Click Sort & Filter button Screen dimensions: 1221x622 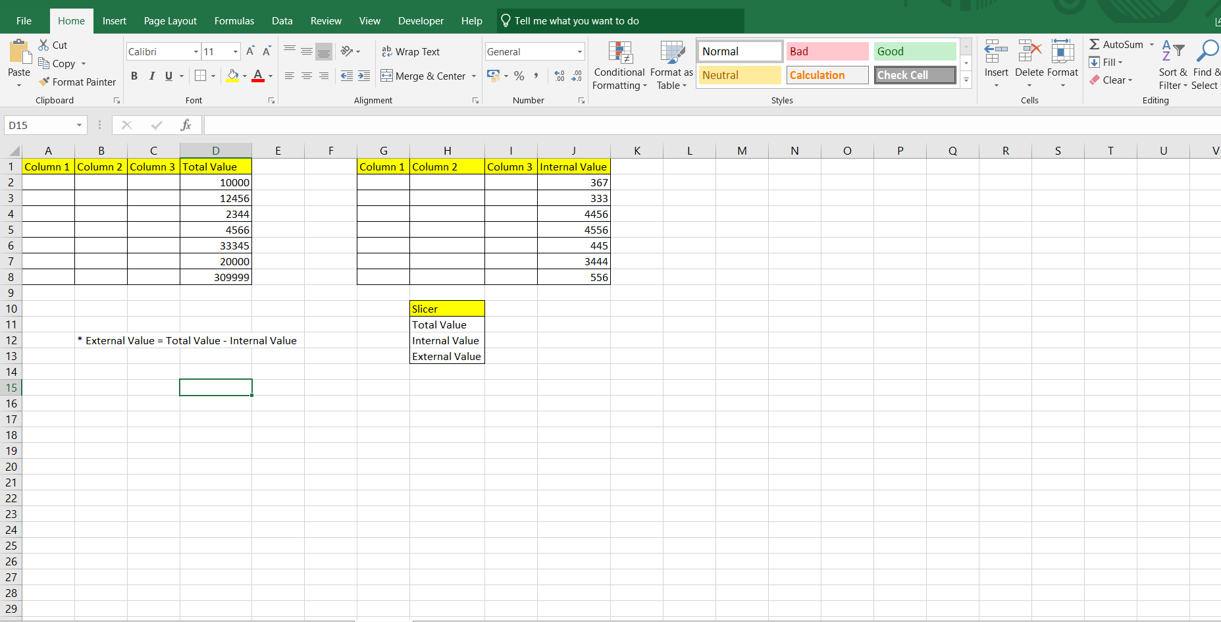[x=1173, y=66]
